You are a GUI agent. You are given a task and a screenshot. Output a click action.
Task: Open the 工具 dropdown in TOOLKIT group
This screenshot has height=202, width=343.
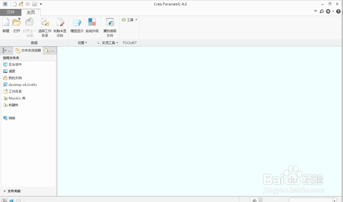130,20
